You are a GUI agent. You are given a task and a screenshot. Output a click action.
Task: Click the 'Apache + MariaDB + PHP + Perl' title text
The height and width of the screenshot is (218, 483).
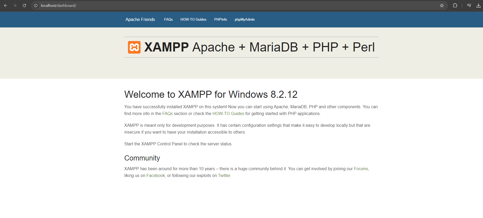283,47
